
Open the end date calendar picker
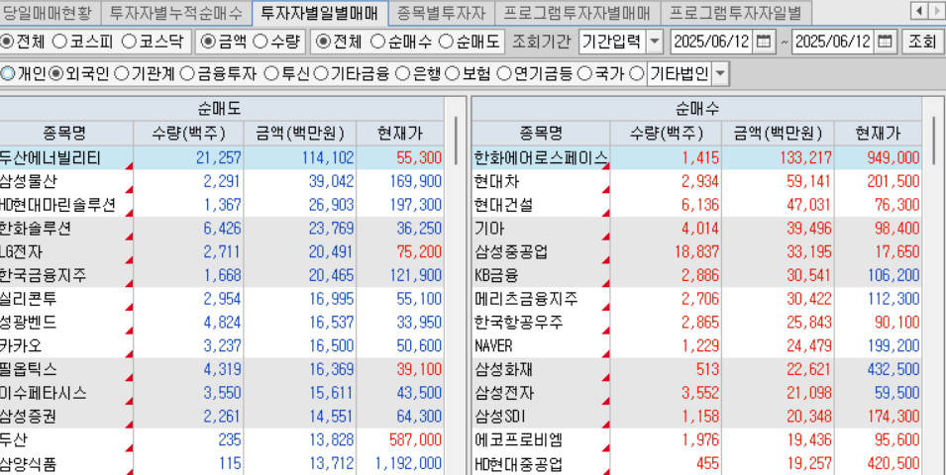coord(885,42)
